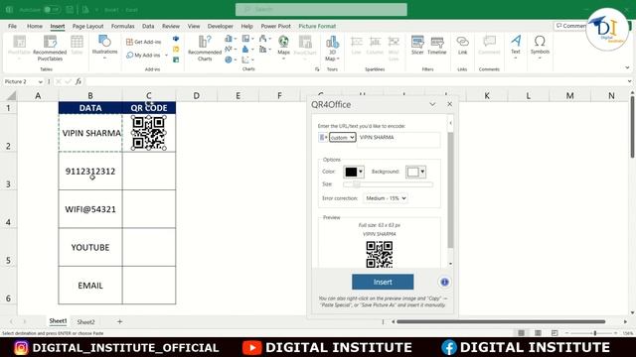Select cell containing WIFI@54321
The height and width of the screenshot is (357, 636).
pos(90,209)
